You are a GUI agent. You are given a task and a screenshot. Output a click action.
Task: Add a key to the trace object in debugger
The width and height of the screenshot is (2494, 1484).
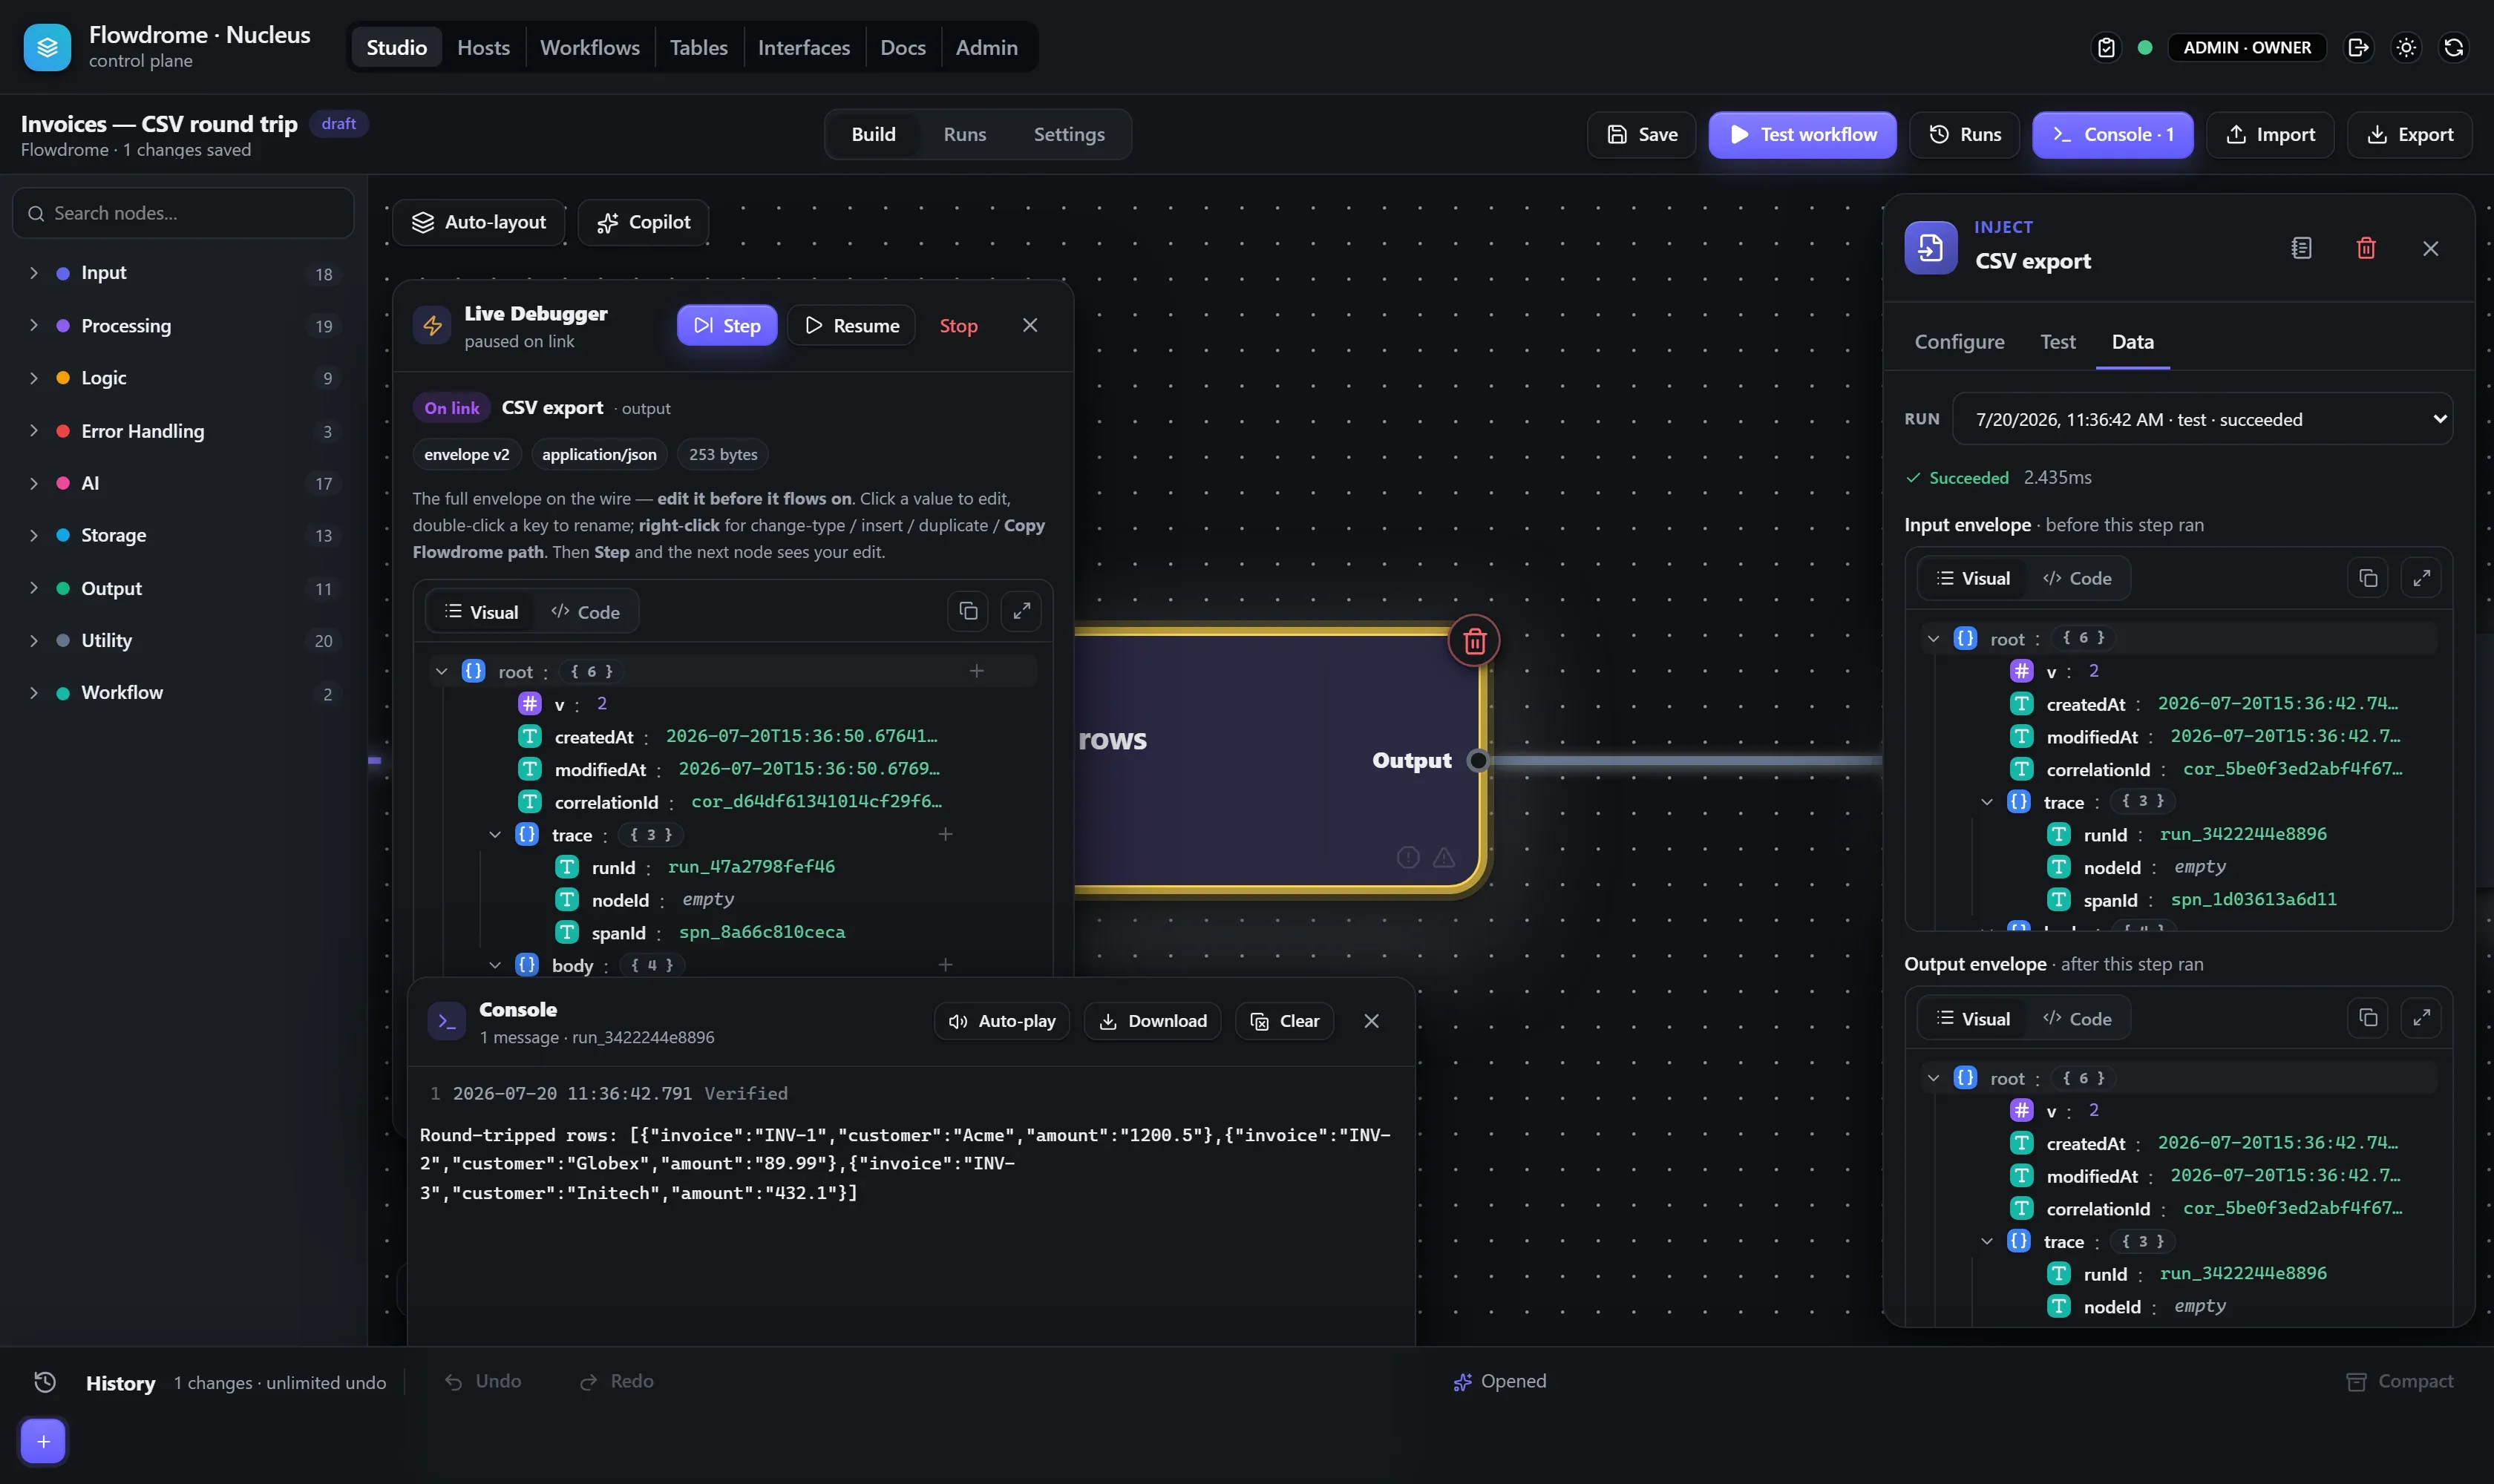click(944, 834)
